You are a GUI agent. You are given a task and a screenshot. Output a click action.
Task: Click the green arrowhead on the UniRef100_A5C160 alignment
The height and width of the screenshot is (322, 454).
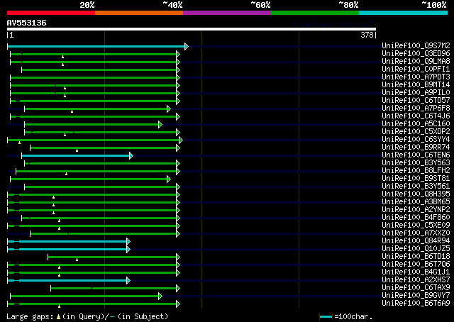click(x=160, y=125)
